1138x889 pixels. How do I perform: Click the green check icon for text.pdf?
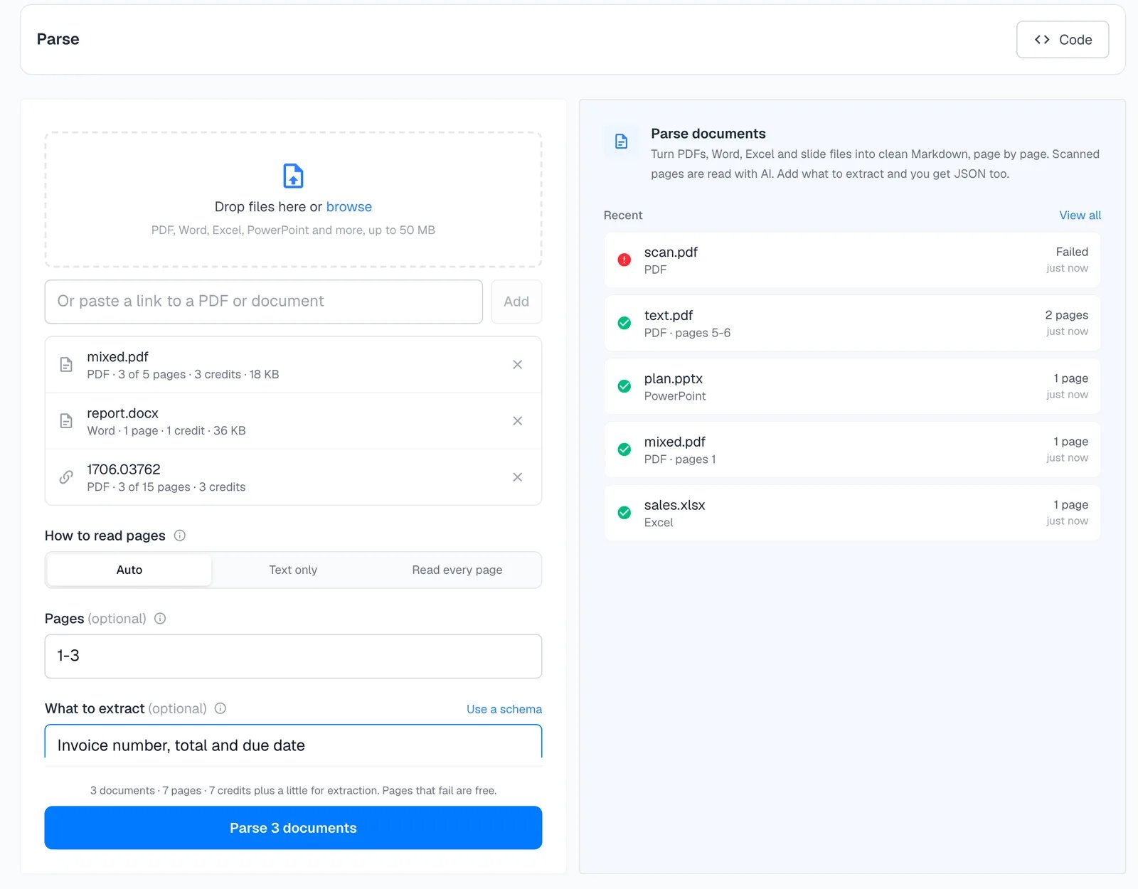(x=624, y=324)
